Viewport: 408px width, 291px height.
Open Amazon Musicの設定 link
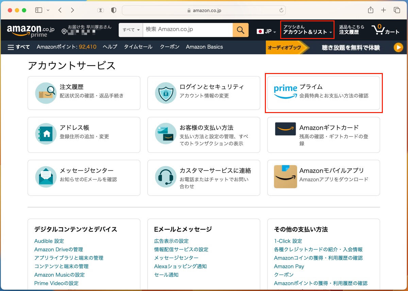tap(60, 275)
